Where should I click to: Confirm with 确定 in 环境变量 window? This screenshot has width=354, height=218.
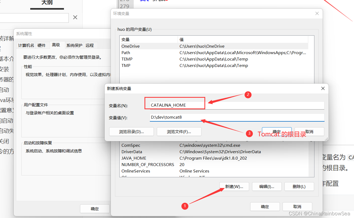tap(265, 206)
